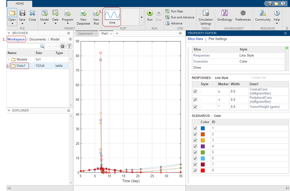Uncheck scenario ID 1 checkbox
Screen dimensions: 290x191
195,128
